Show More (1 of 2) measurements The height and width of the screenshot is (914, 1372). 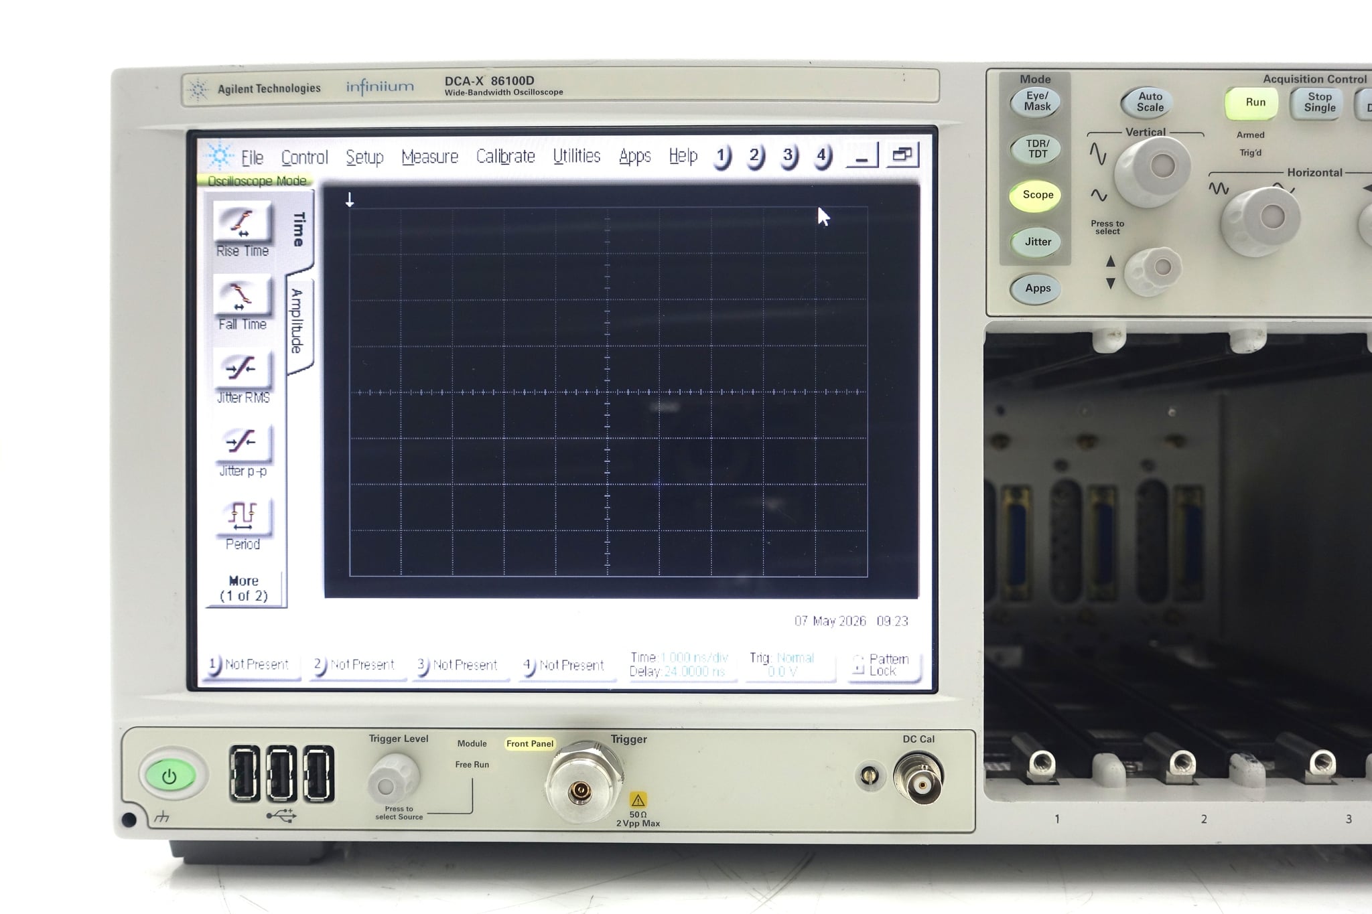(x=244, y=589)
